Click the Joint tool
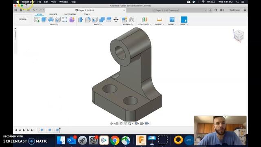The image size is (261, 147). (132, 20)
